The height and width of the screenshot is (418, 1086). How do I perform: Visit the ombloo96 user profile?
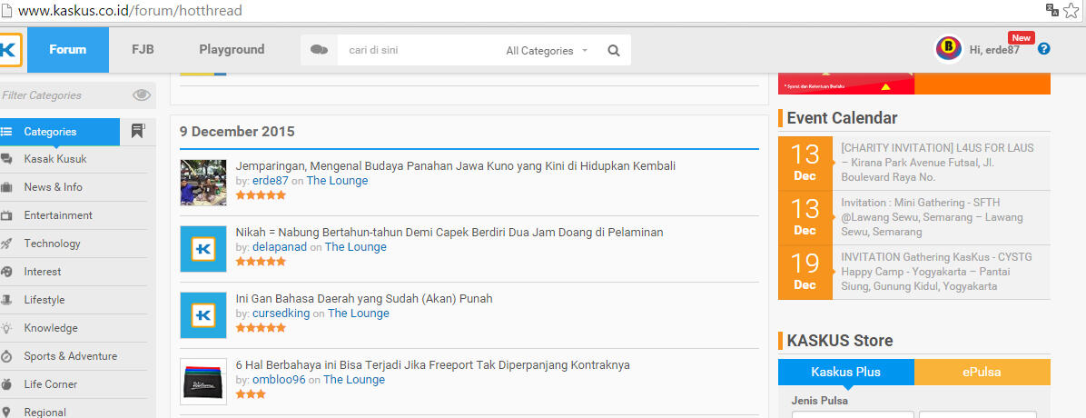(279, 380)
